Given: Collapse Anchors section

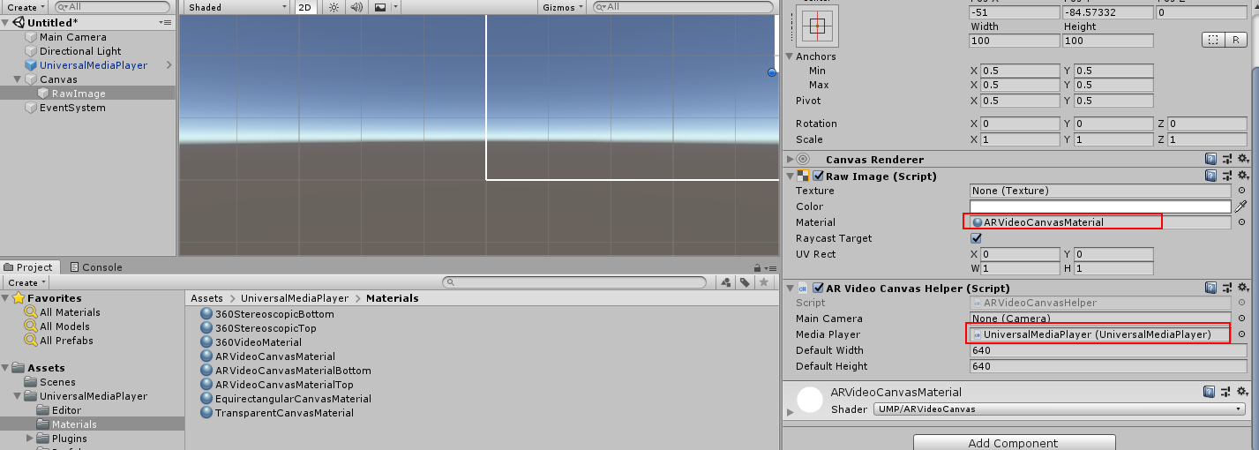Looking at the screenshot, I should tap(790, 56).
